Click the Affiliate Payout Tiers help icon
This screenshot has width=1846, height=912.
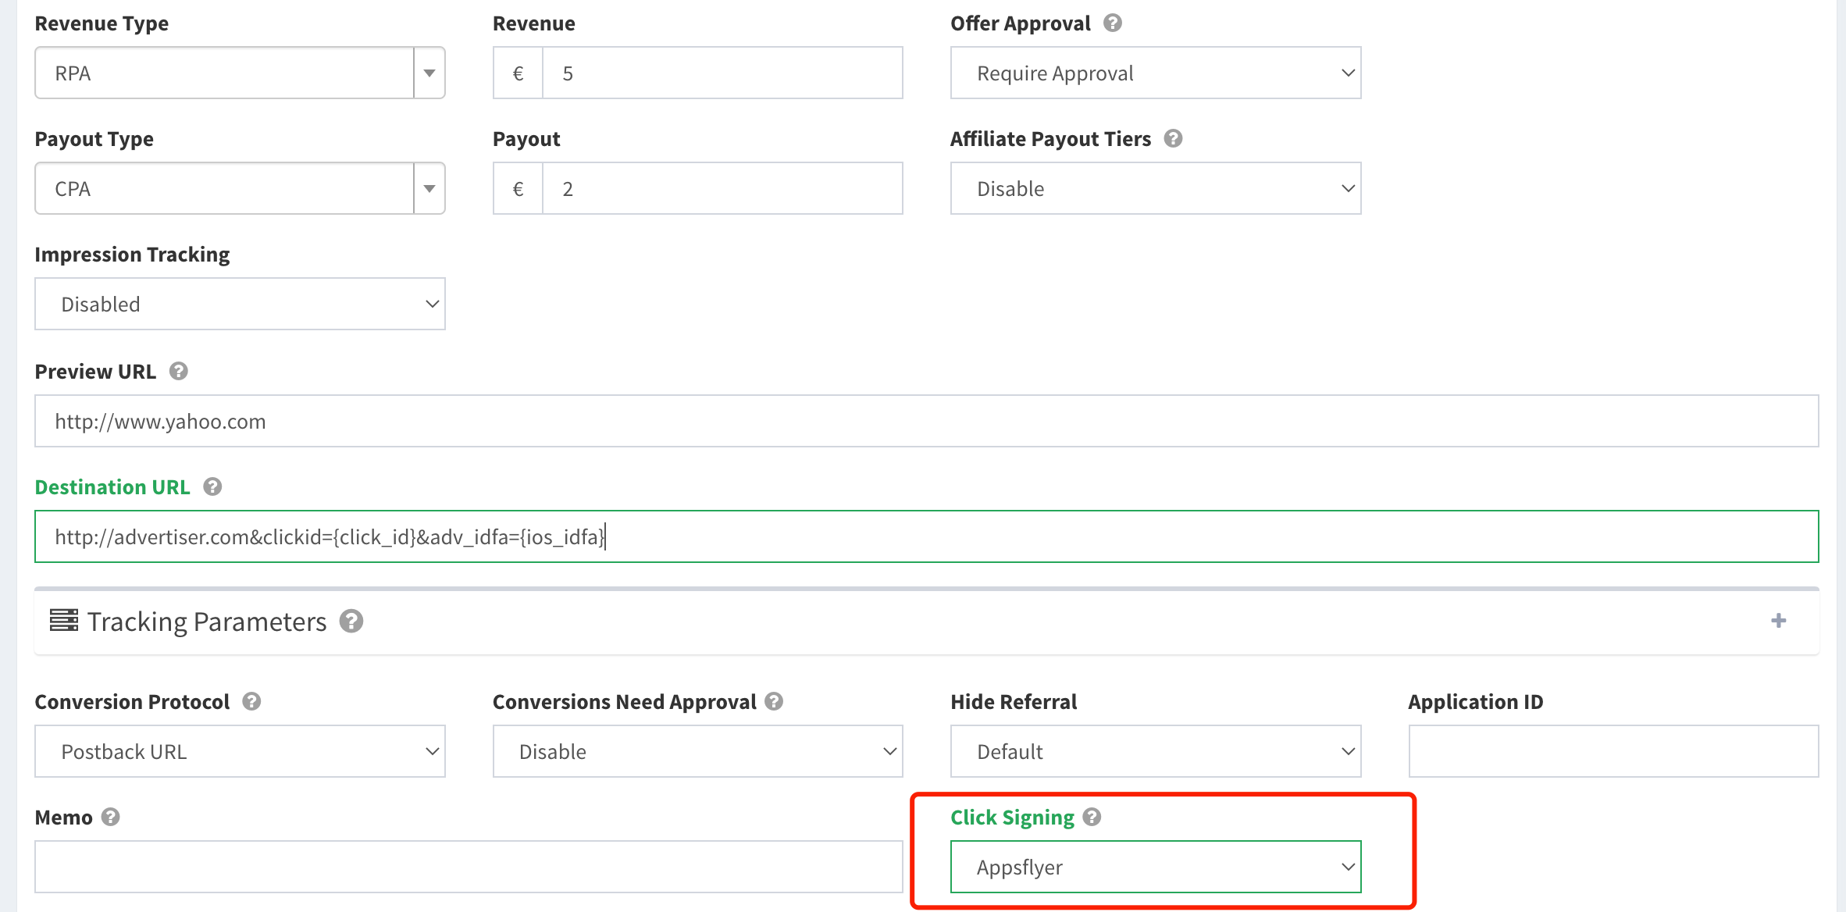1173,139
